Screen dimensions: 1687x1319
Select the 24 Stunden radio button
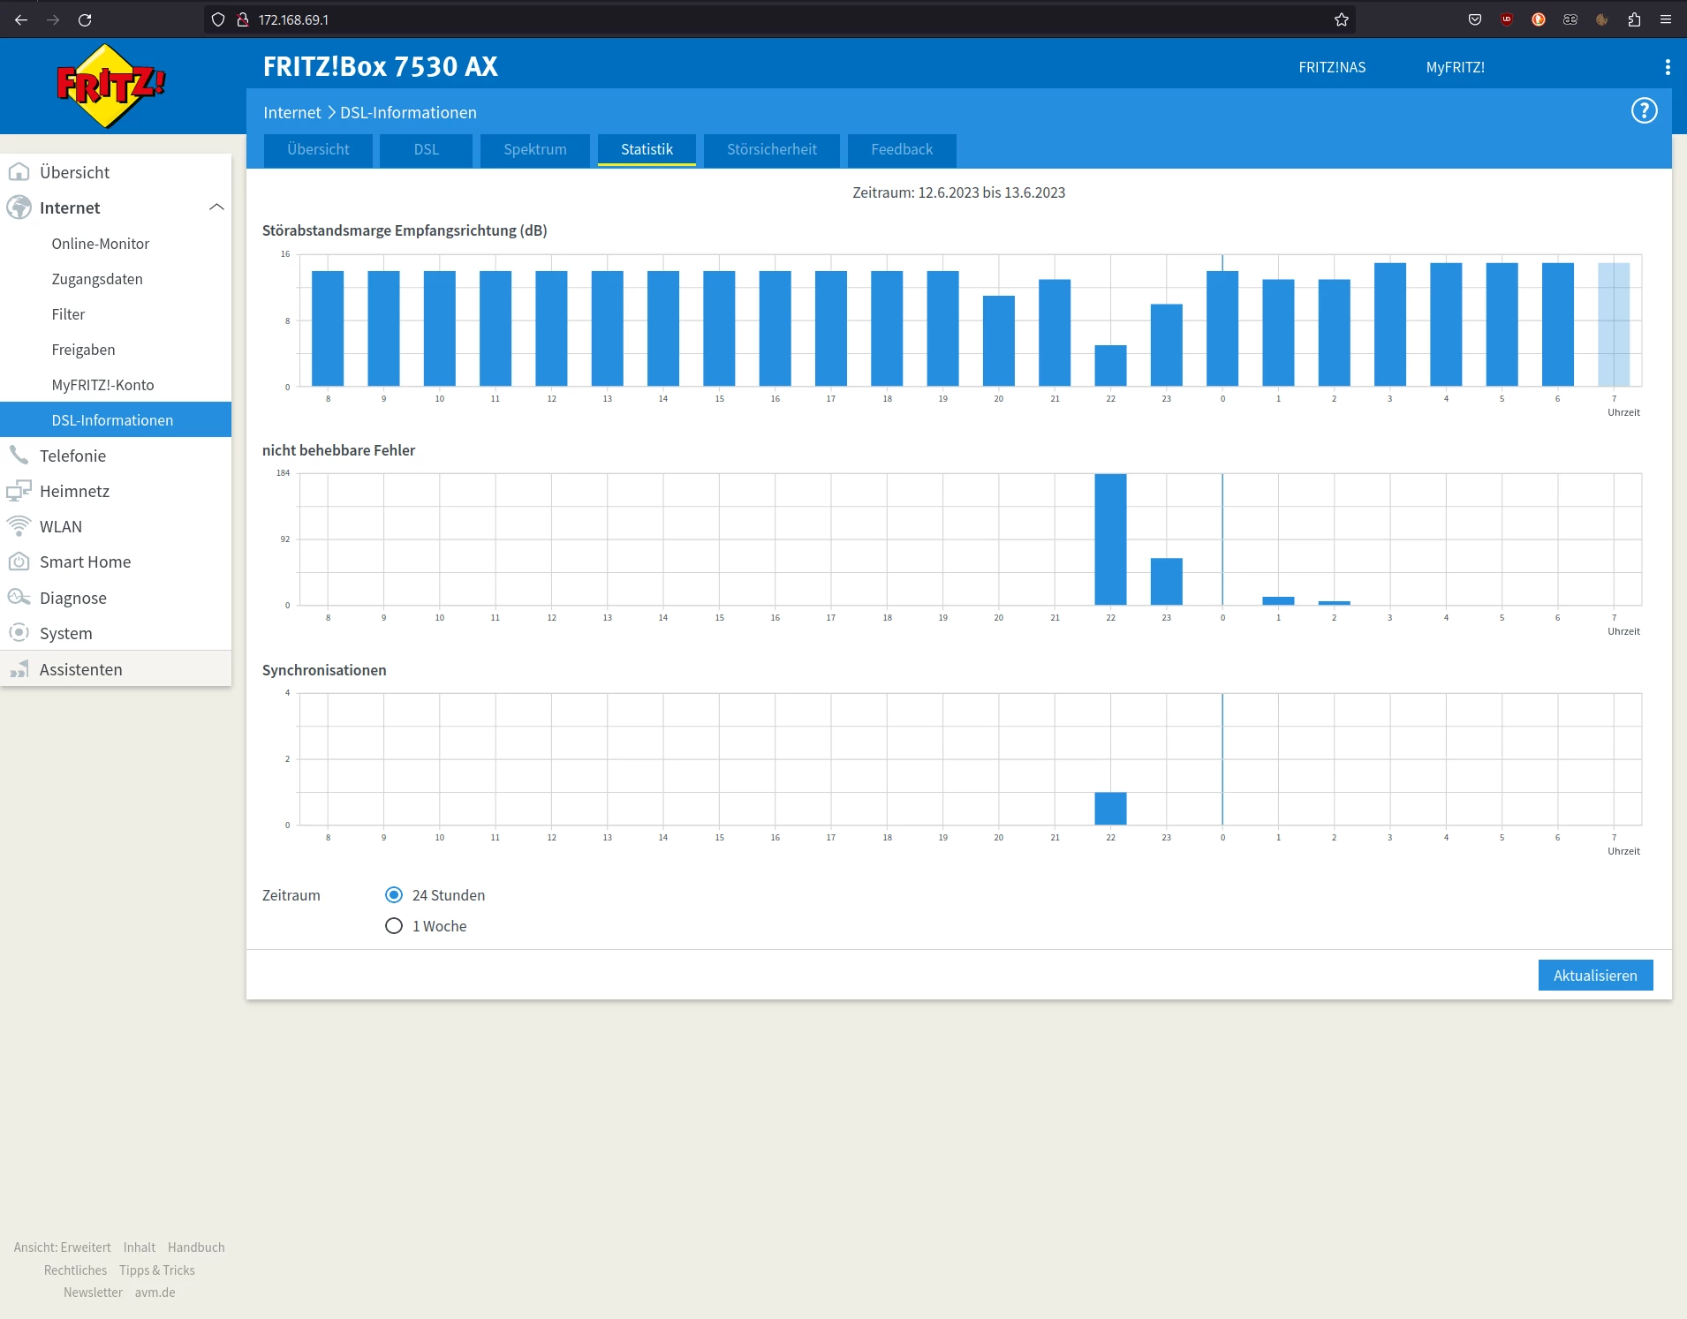[x=394, y=895]
